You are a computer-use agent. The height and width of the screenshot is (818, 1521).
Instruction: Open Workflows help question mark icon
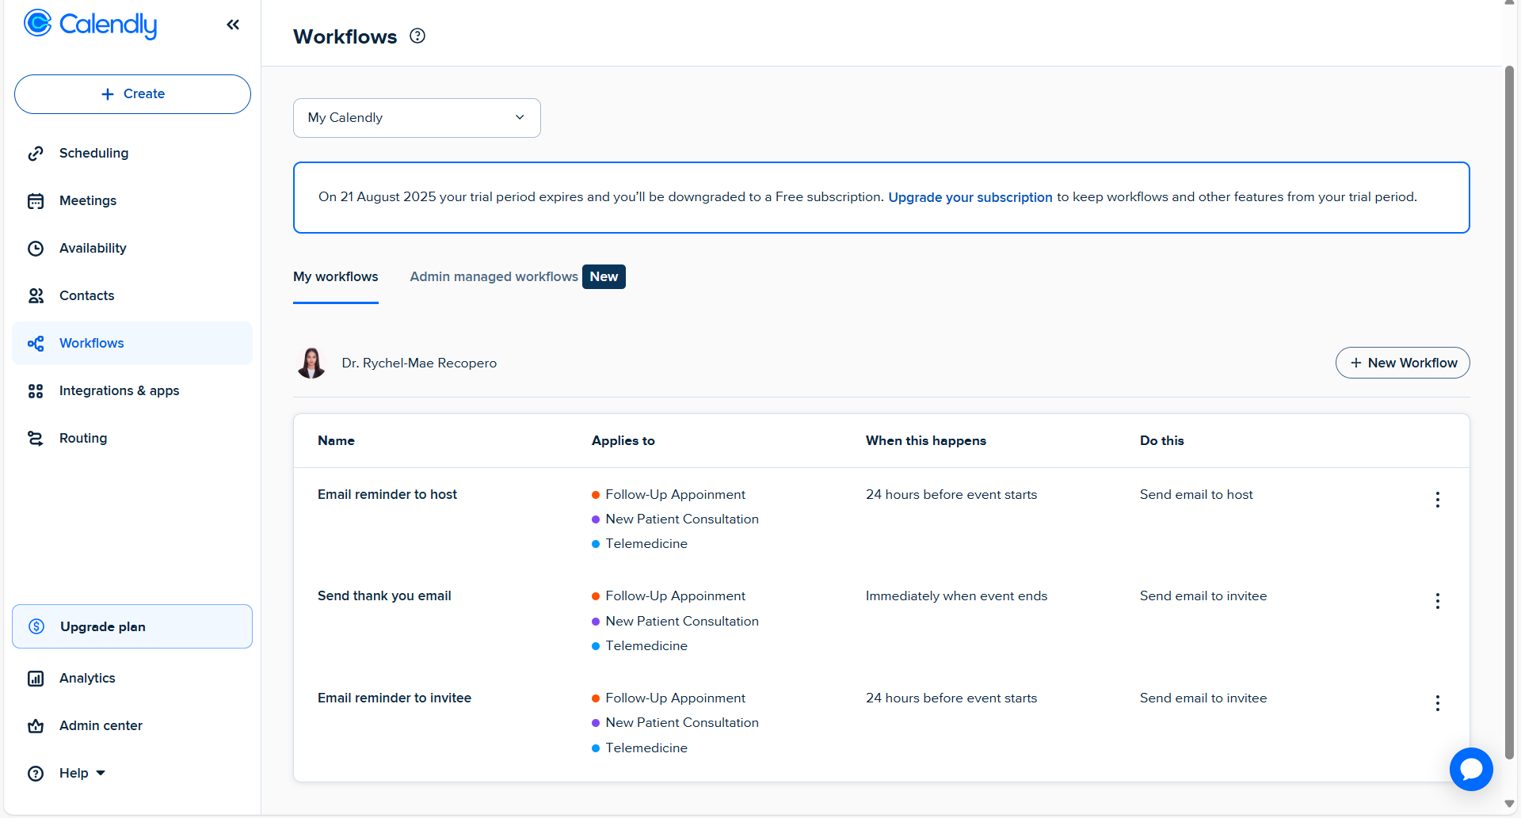417,36
